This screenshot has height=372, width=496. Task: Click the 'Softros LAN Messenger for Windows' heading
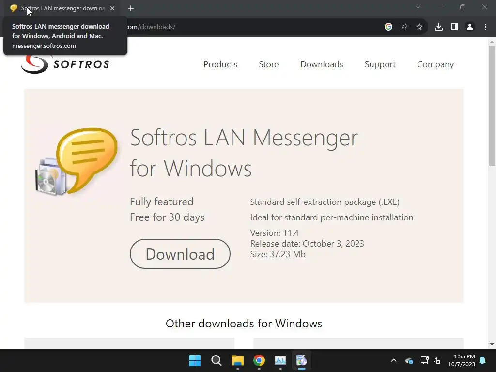[x=244, y=153]
